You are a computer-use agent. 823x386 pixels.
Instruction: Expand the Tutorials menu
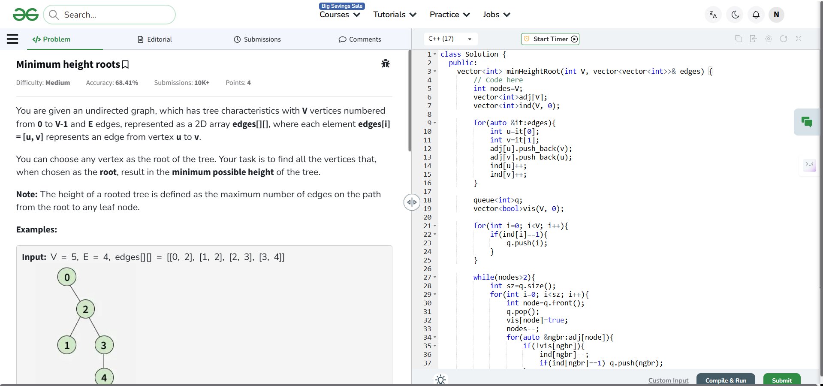pyautogui.click(x=395, y=15)
